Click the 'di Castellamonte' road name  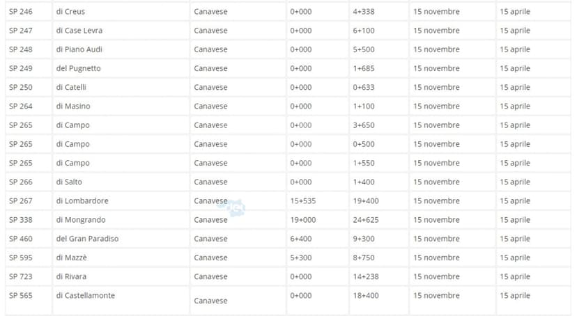[85, 295]
